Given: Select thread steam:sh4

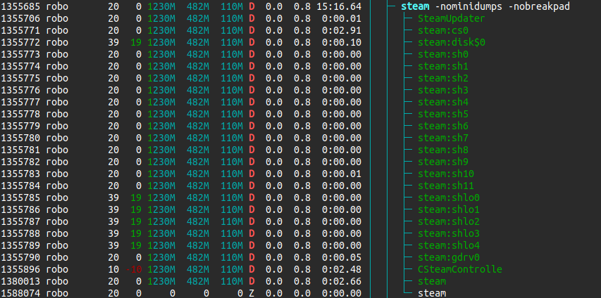Looking at the screenshot, I should (443, 102).
